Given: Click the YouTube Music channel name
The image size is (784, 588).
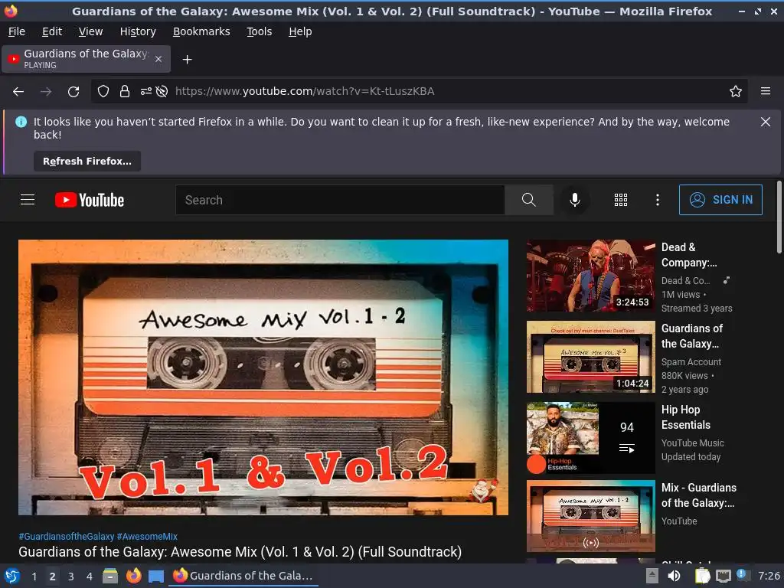Looking at the screenshot, I should [x=692, y=443].
